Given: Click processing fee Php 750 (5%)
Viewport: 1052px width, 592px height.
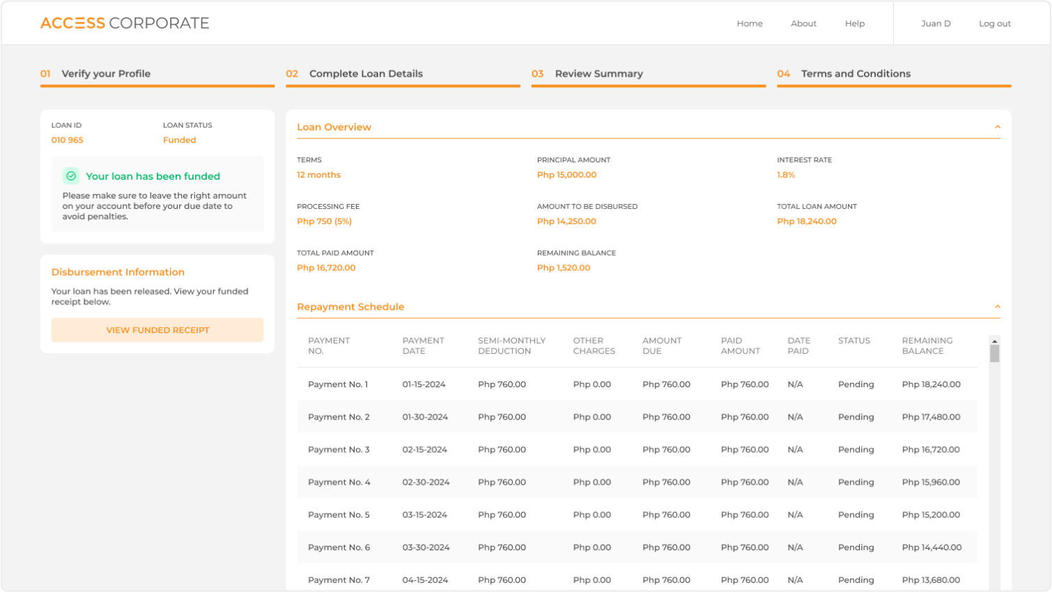Looking at the screenshot, I should (324, 221).
